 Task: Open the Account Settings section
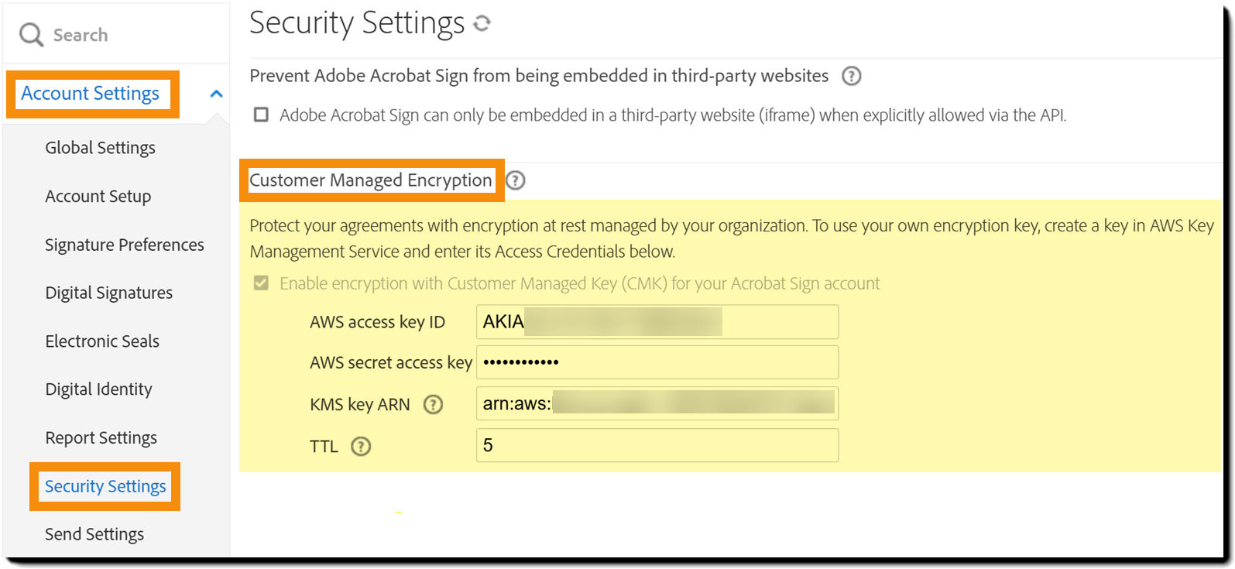[x=90, y=94]
